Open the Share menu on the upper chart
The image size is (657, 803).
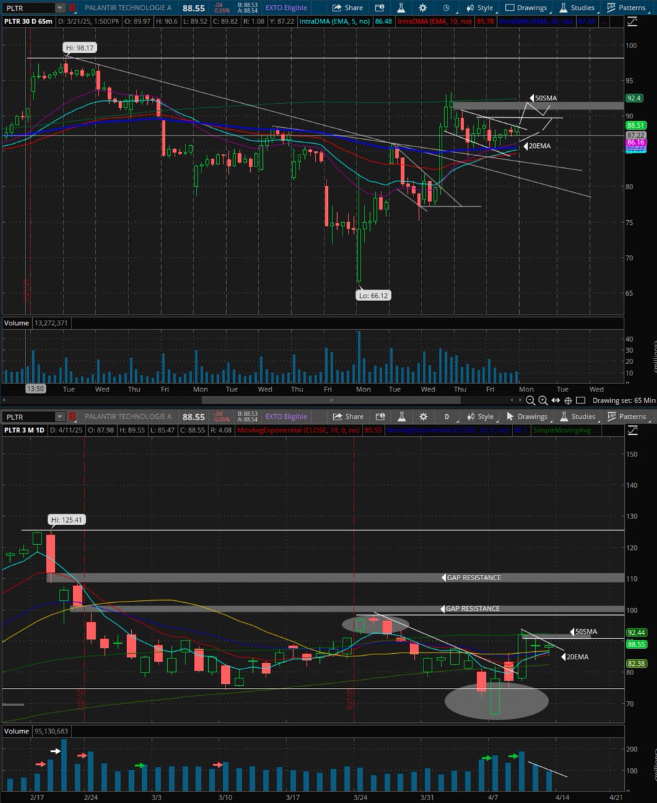tap(348, 8)
